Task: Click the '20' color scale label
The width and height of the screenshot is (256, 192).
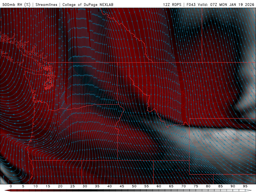Action: [60, 186]
